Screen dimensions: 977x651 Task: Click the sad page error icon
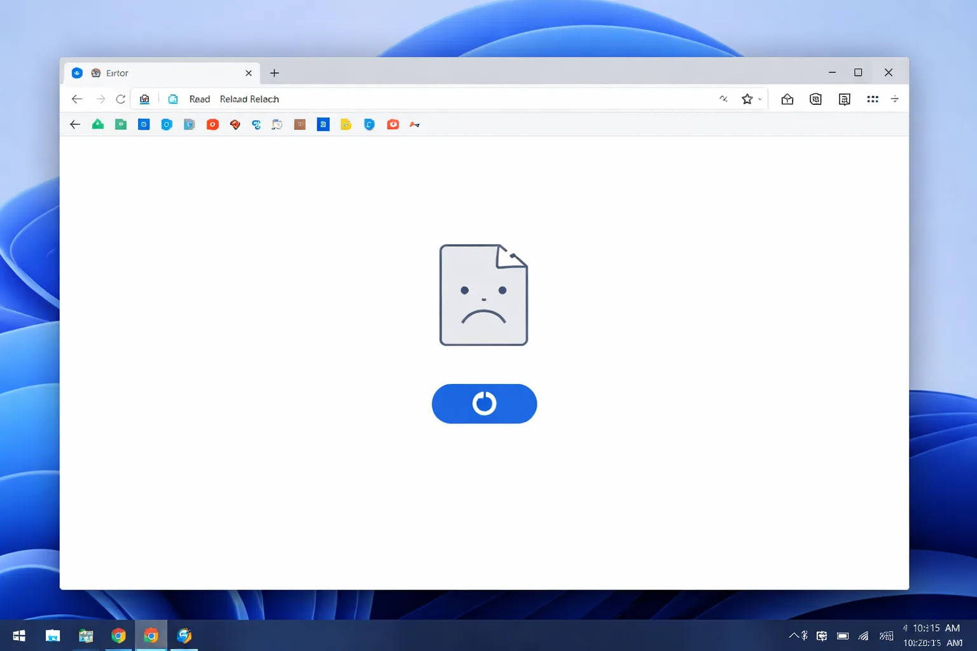(483, 295)
